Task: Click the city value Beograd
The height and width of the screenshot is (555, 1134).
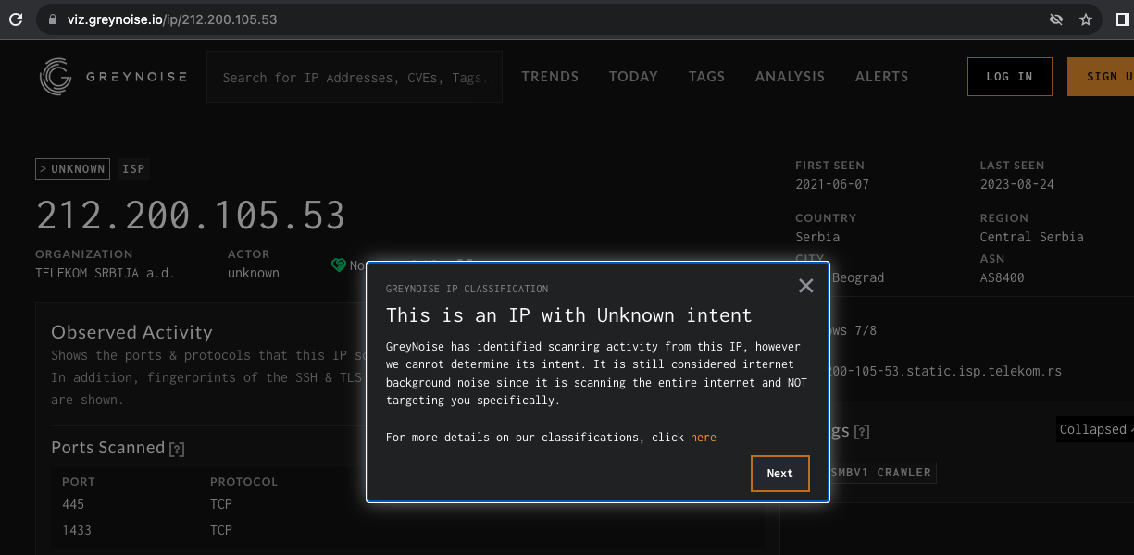Action: pos(858,277)
